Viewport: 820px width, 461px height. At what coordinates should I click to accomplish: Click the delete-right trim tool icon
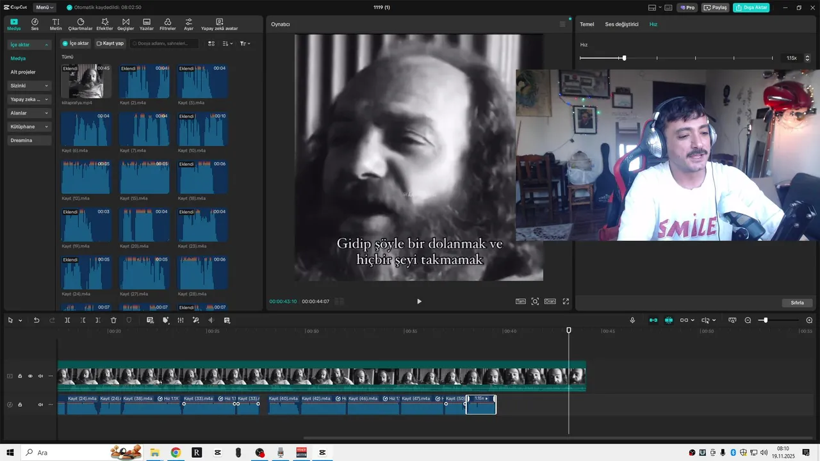pos(97,320)
